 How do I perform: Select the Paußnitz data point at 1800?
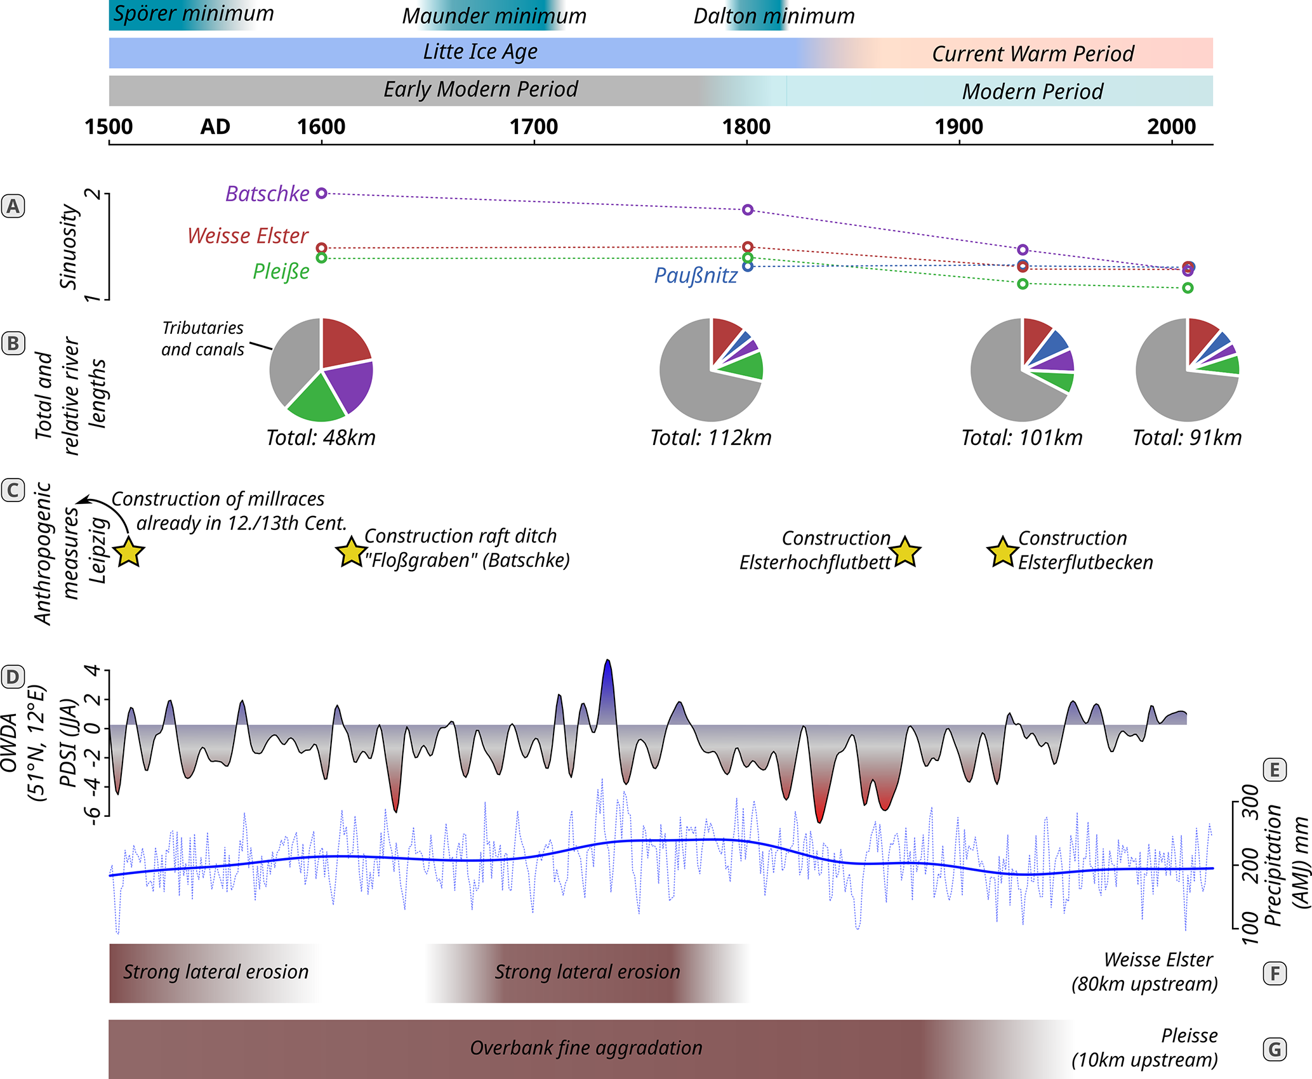[748, 267]
